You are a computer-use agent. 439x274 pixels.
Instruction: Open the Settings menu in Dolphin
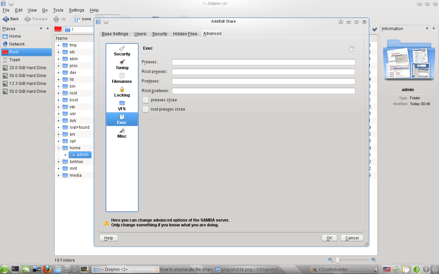tap(76, 10)
